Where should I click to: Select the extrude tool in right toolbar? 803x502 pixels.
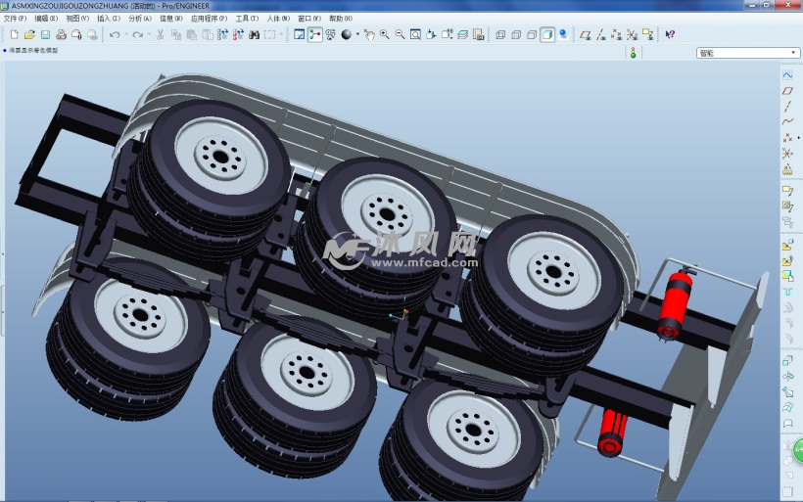point(787,361)
